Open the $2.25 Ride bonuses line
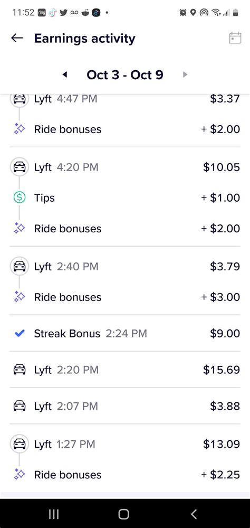The width and height of the screenshot is (250, 528). 125,475
